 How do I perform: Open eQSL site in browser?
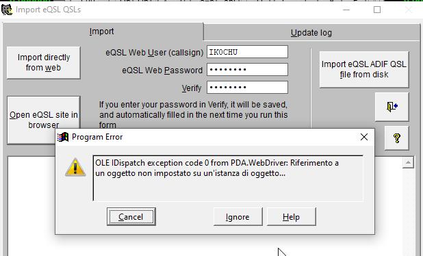43,120
